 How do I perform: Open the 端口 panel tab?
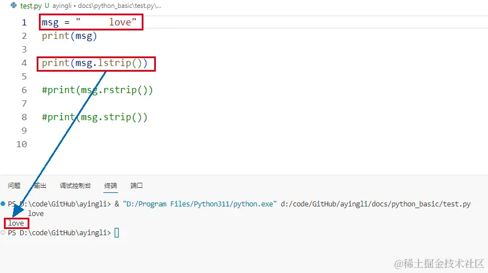pyautogui.click(x=136, y=186)
